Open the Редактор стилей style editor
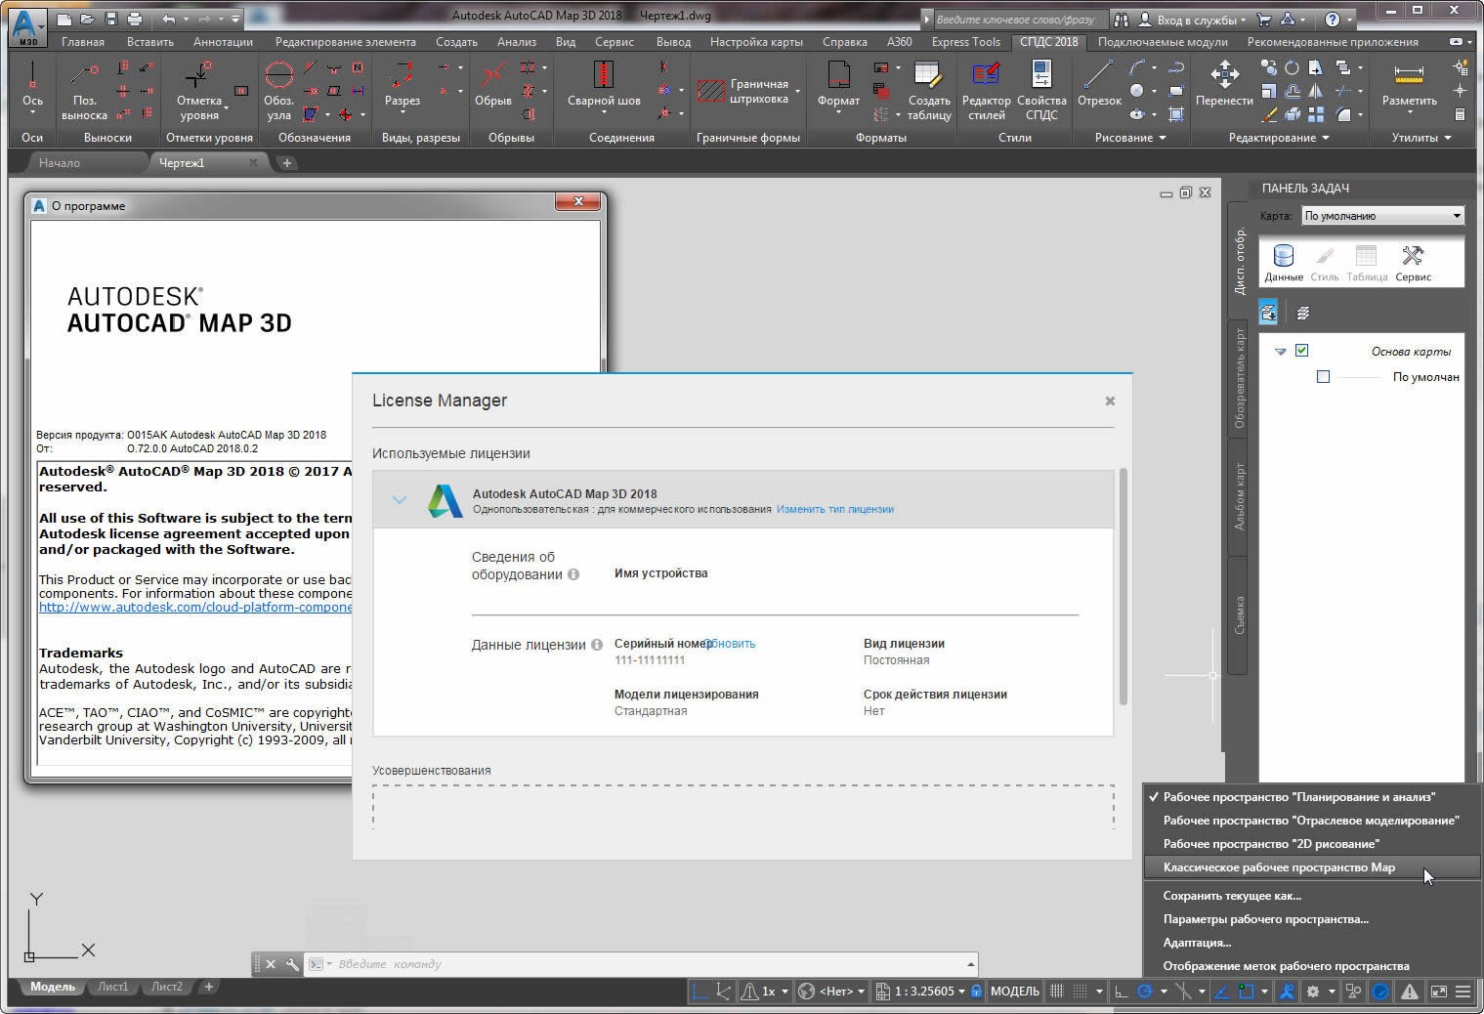This screenshot has width=1484, height=1014. tap(986, 90)
